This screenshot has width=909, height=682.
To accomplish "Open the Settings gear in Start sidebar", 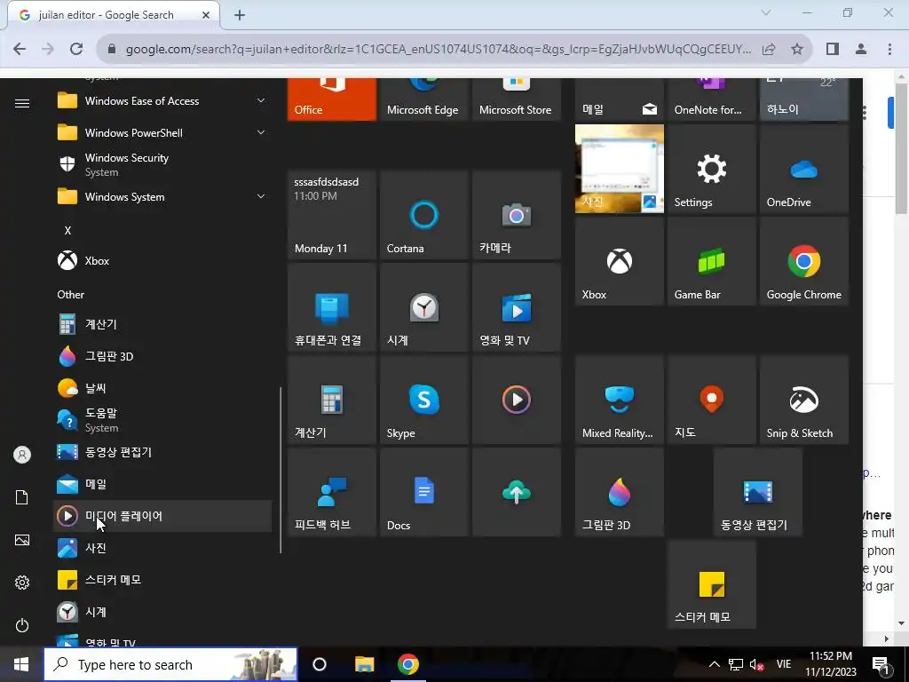I will click(x=22, y=583).
